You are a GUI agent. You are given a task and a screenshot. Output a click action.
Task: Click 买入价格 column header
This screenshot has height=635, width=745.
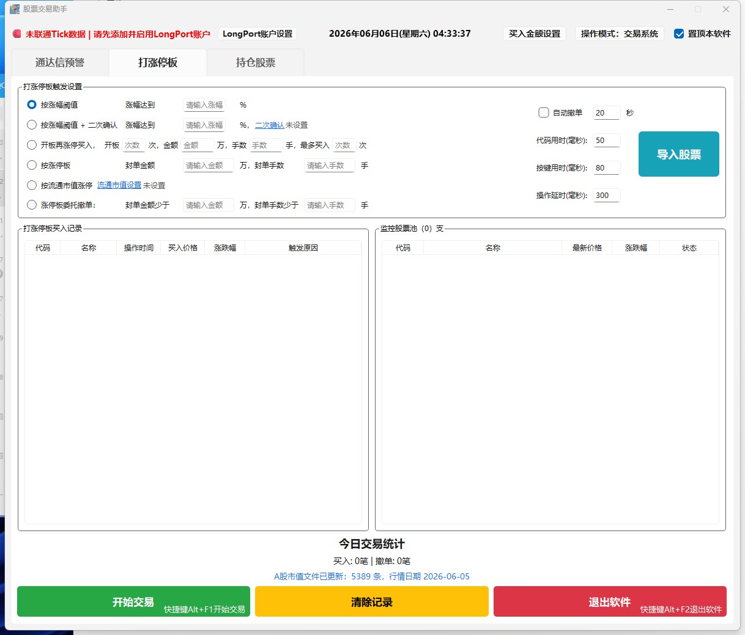tap(183, 248)
